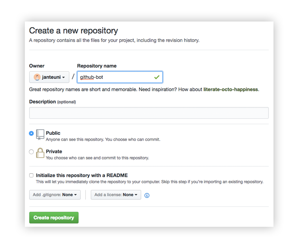This screenshot has width=298, height=248.
Task: Click the Public label text
Action: click(x=53, y=133)
